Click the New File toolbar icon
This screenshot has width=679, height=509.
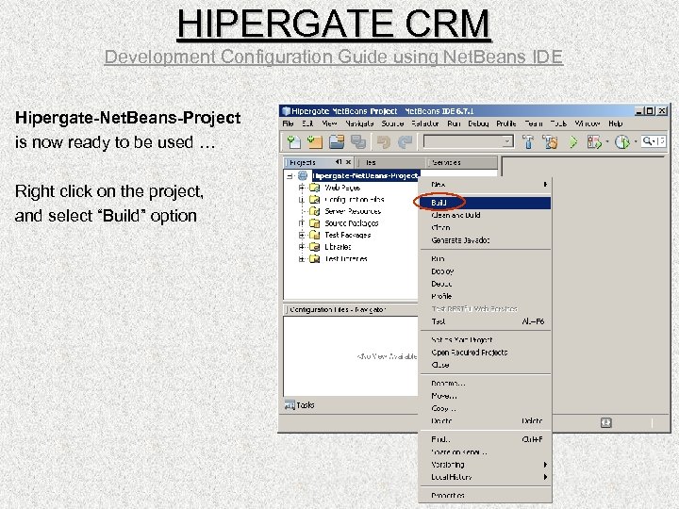click(294, 141)
